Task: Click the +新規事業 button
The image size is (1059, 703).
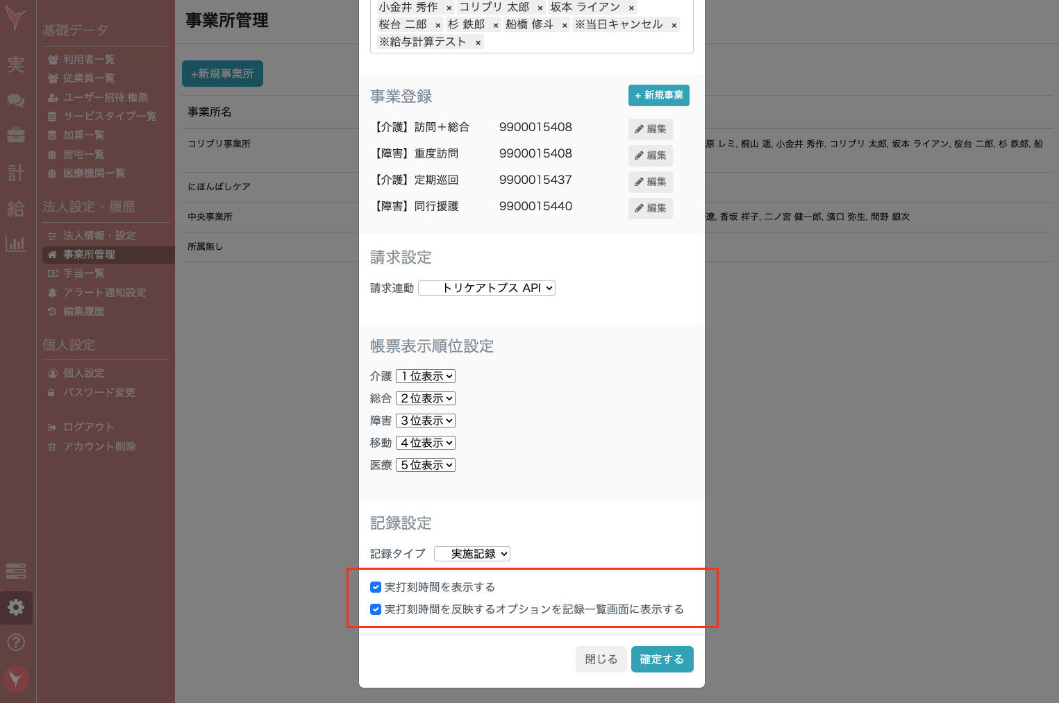Action: 658,95
